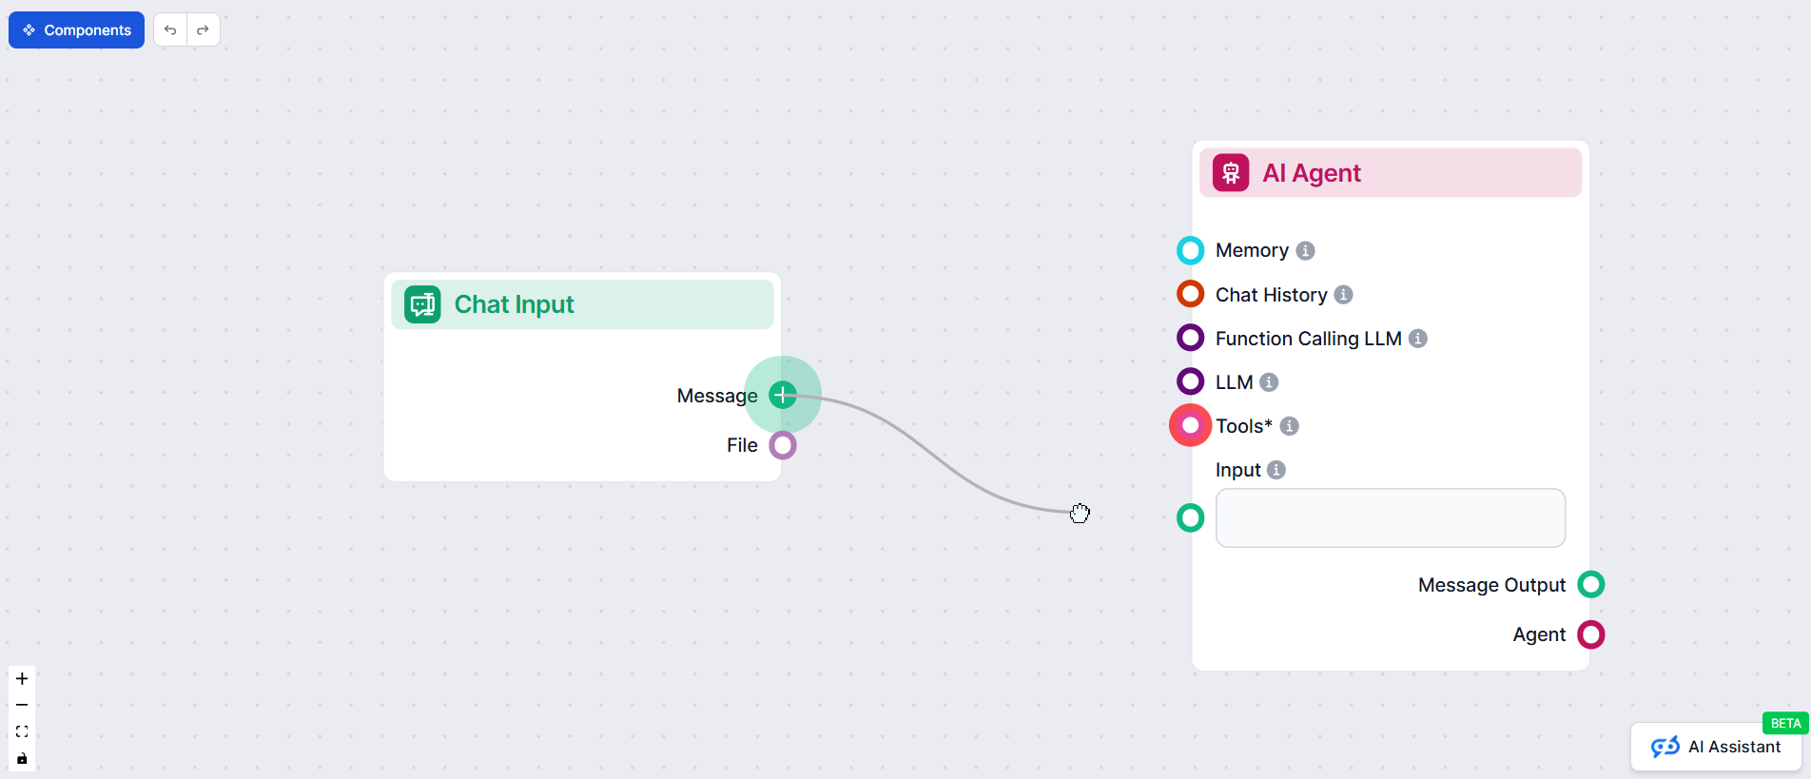Click the Agent output handle

[1590, 634]
